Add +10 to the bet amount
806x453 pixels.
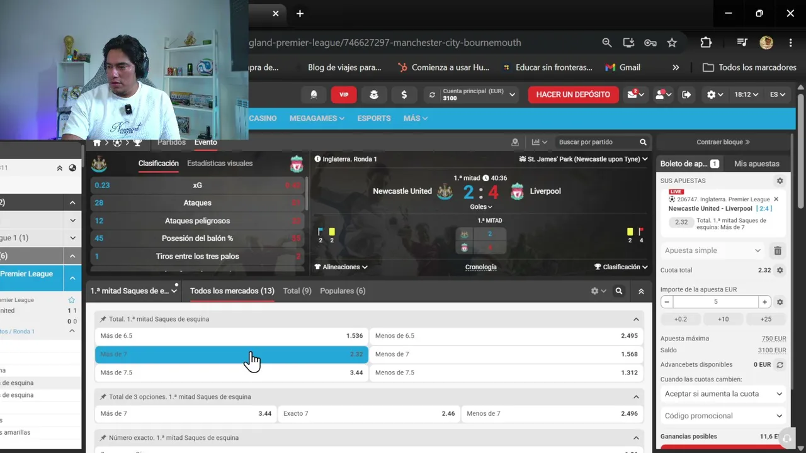pos(723,319)
